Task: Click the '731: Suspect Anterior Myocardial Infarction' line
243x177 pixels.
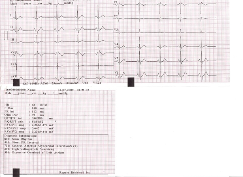Action: coord(41,146)
